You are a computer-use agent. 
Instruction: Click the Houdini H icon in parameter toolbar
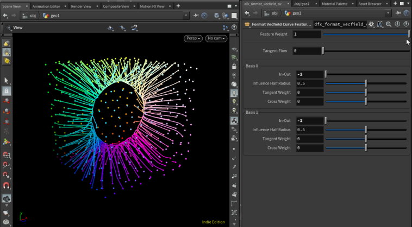[x=380, y=24]
